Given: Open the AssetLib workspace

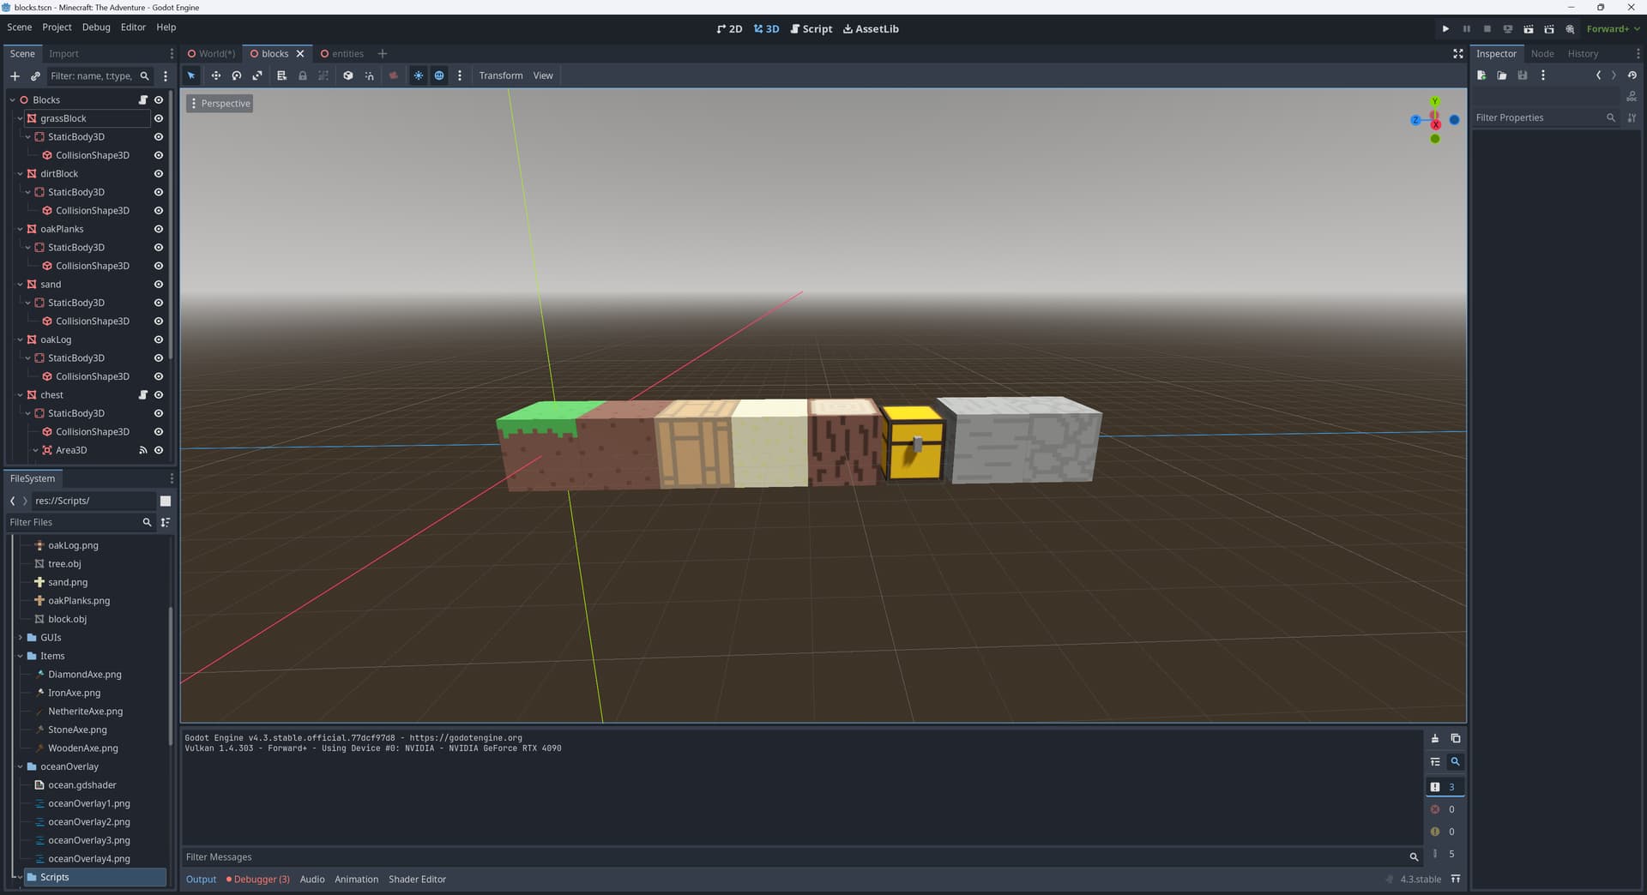Looking at the screenshot, I should 871,29.
